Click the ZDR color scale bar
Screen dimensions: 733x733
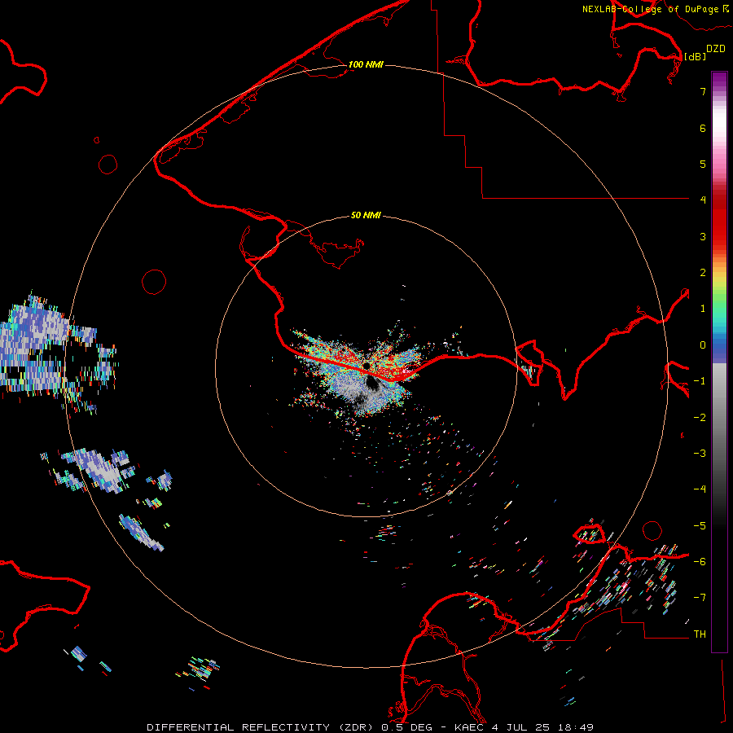719,362
